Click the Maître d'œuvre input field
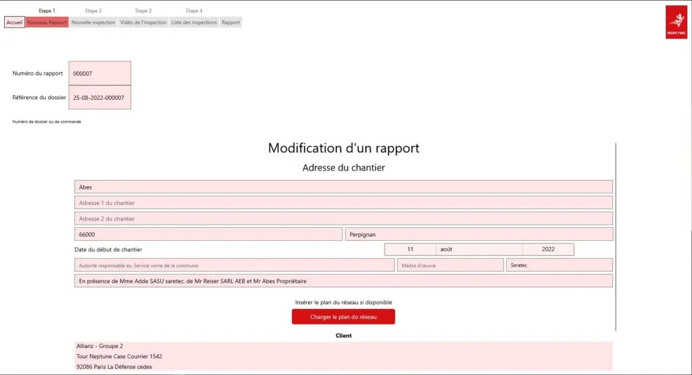The image size is (692, 375). point(450,265)
